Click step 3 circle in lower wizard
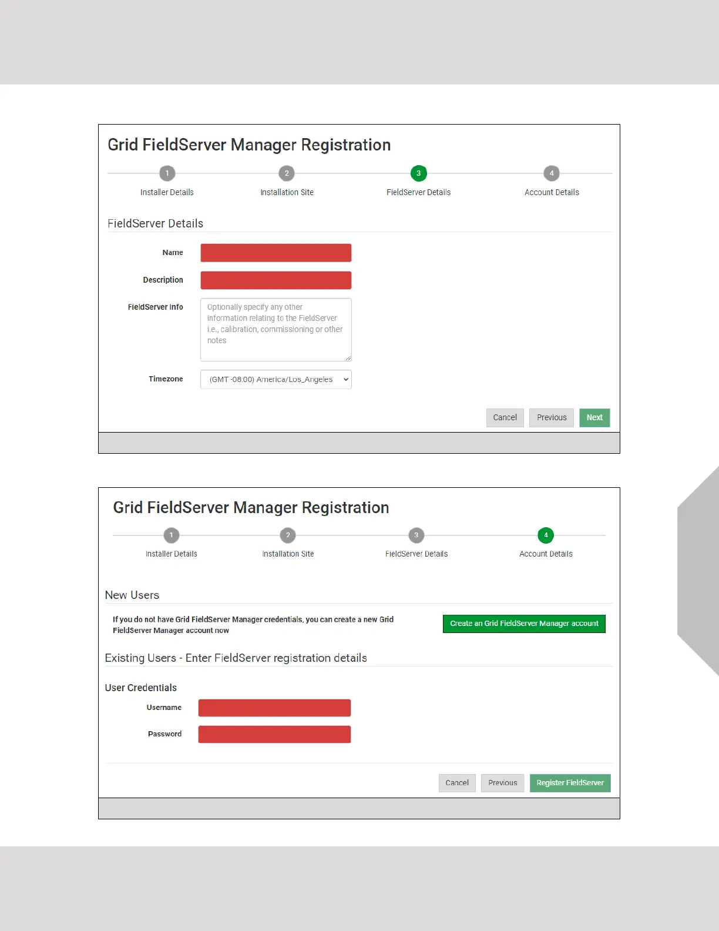This screenshot has width=719, height=931. pos(416,535)
